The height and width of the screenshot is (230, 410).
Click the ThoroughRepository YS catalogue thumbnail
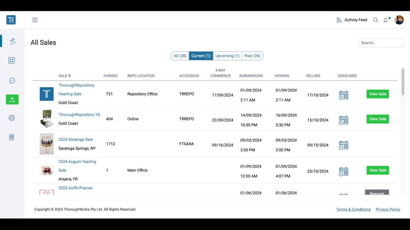(46, 119)
